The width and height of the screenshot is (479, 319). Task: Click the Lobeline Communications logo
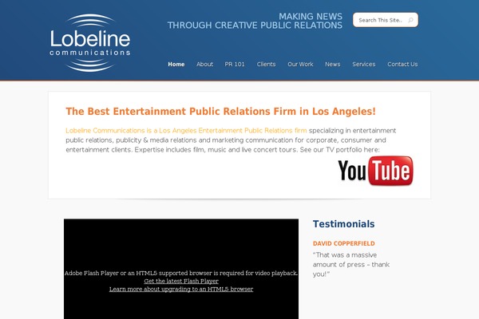[90, 43]
